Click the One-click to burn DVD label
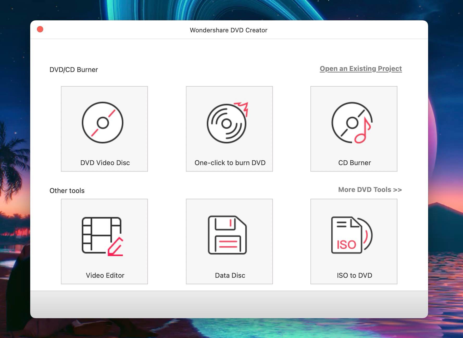The width and height of the screenshot is (463, 338). (x=230, y=163)
